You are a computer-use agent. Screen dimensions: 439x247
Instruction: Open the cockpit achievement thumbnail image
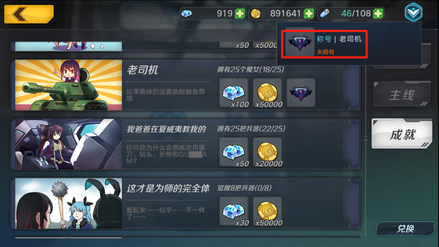click(69, 144)
